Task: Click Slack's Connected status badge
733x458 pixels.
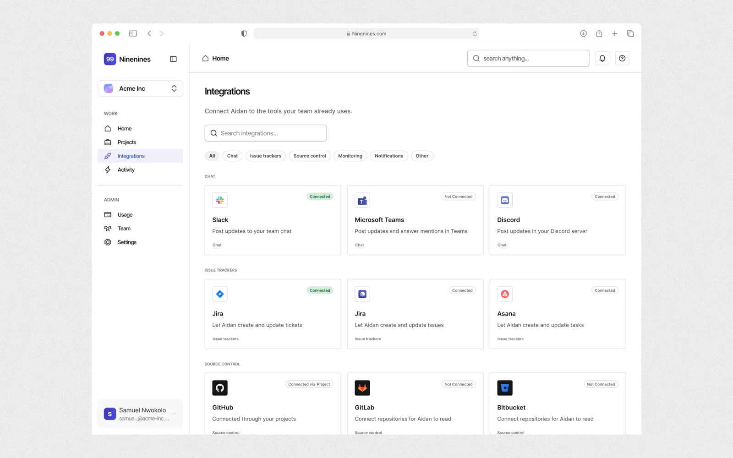Action: 320,196
